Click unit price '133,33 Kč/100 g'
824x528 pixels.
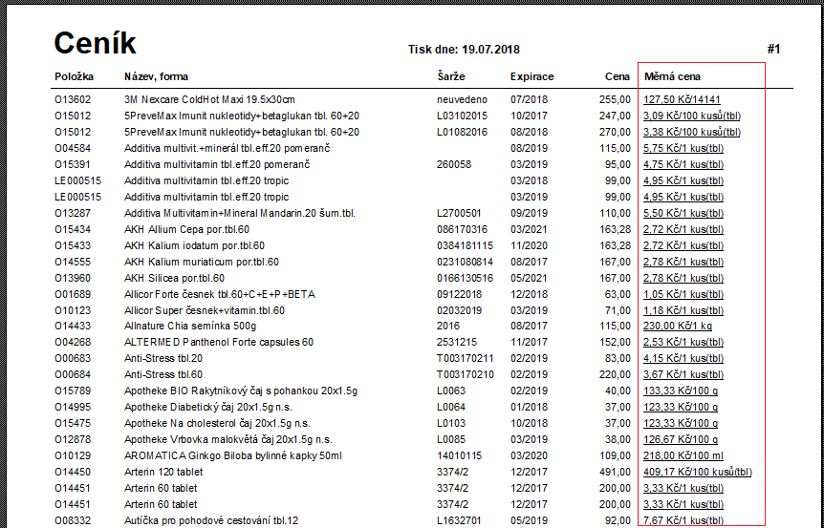pos(681,391)
